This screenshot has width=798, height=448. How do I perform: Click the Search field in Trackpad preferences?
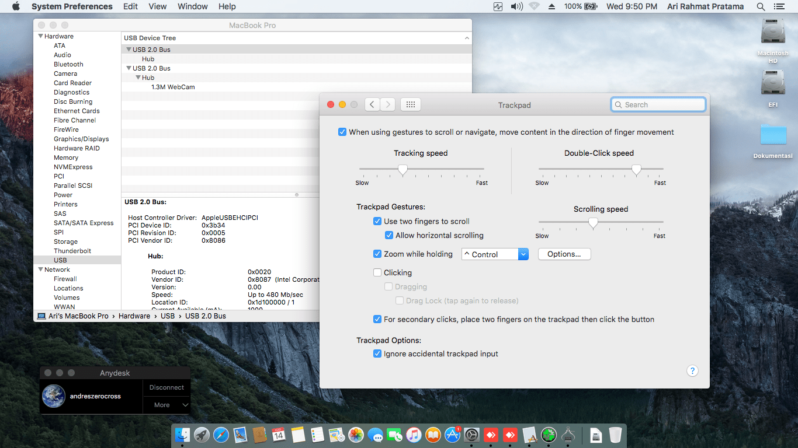(x=658, y=104)
